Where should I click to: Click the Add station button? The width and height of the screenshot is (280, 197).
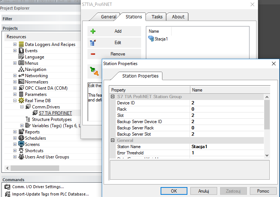tap(114, 31)
